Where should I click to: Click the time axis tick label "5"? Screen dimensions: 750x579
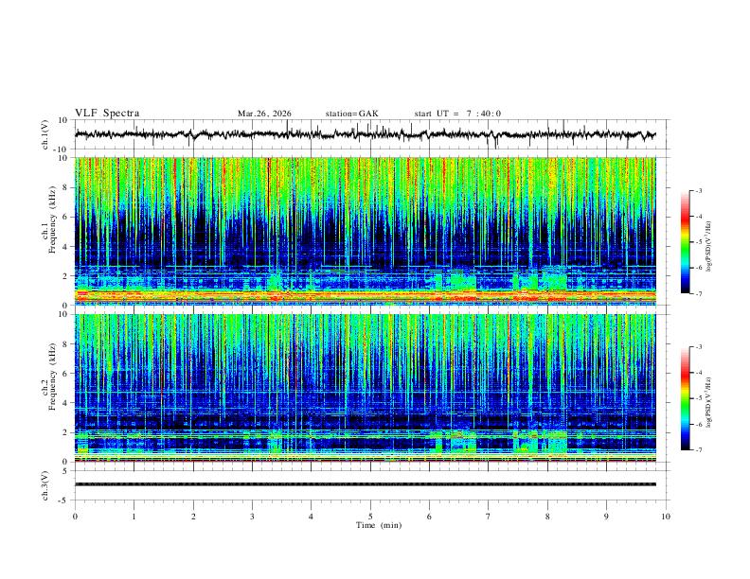pos(370,517)
